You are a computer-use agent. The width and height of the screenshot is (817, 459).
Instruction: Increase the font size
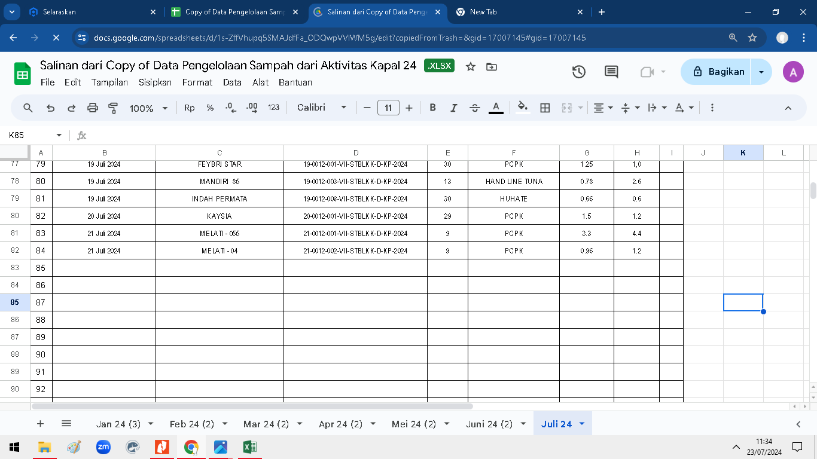(409, 108)
